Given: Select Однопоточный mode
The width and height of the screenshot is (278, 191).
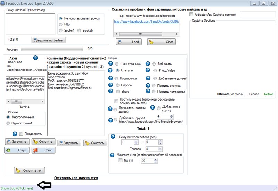Looking at the screenshot, I should [x=8, y=123].
